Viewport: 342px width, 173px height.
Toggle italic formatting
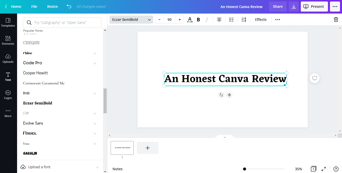pos(207,20)
